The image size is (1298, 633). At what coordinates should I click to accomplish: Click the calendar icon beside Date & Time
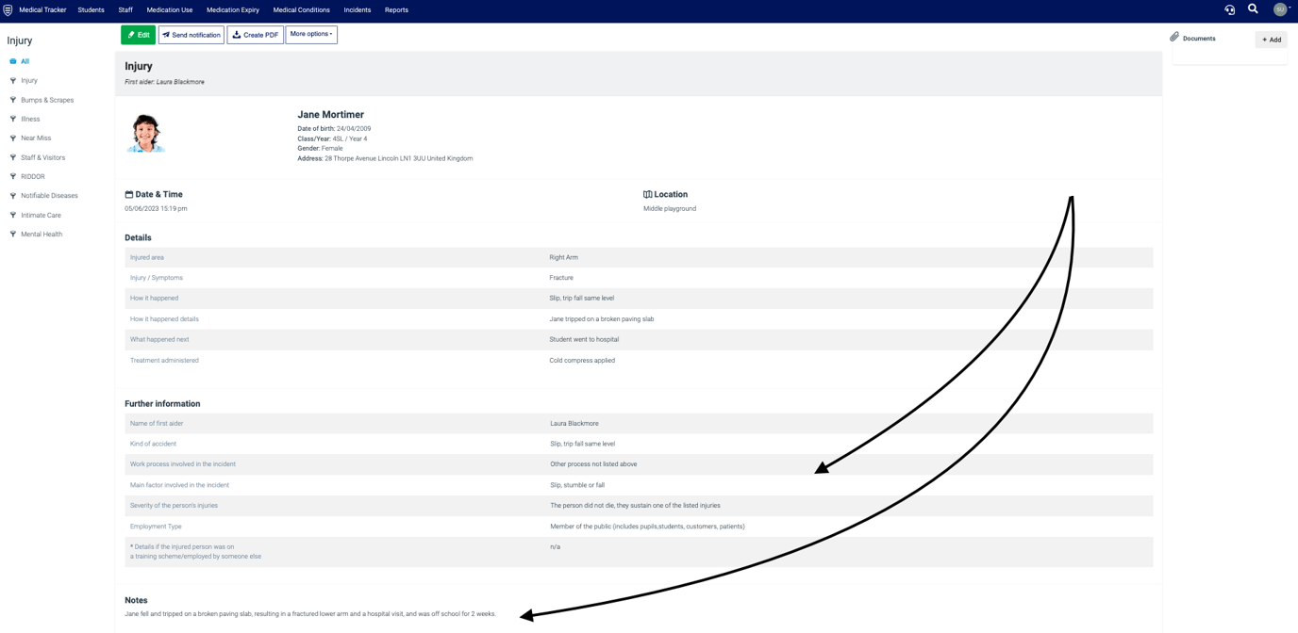tap(130, 194)
